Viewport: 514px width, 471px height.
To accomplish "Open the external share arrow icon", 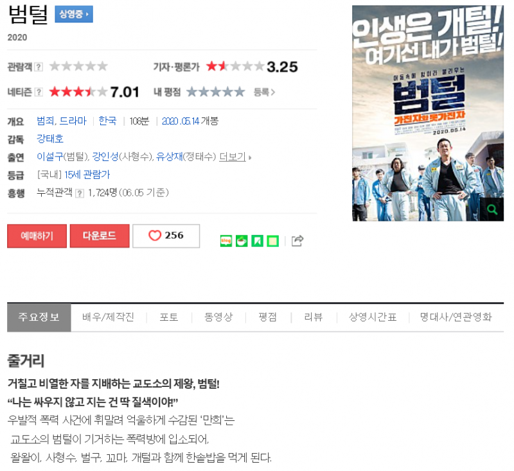I will 297,241.
